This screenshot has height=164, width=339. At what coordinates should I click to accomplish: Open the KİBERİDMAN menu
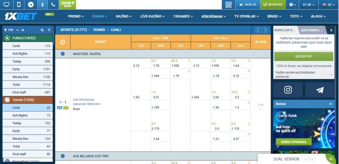(214, 16)
